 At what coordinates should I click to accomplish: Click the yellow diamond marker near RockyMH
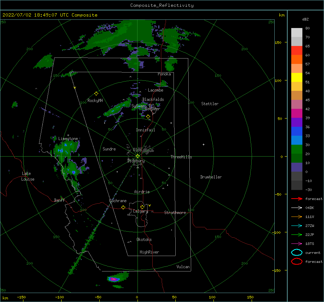tap(96, 94)
